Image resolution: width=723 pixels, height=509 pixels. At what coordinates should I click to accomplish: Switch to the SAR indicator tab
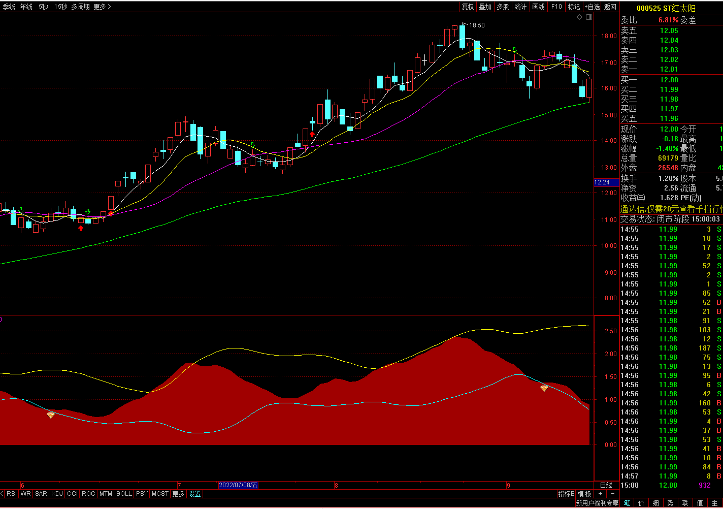click(x=41, y=494)
